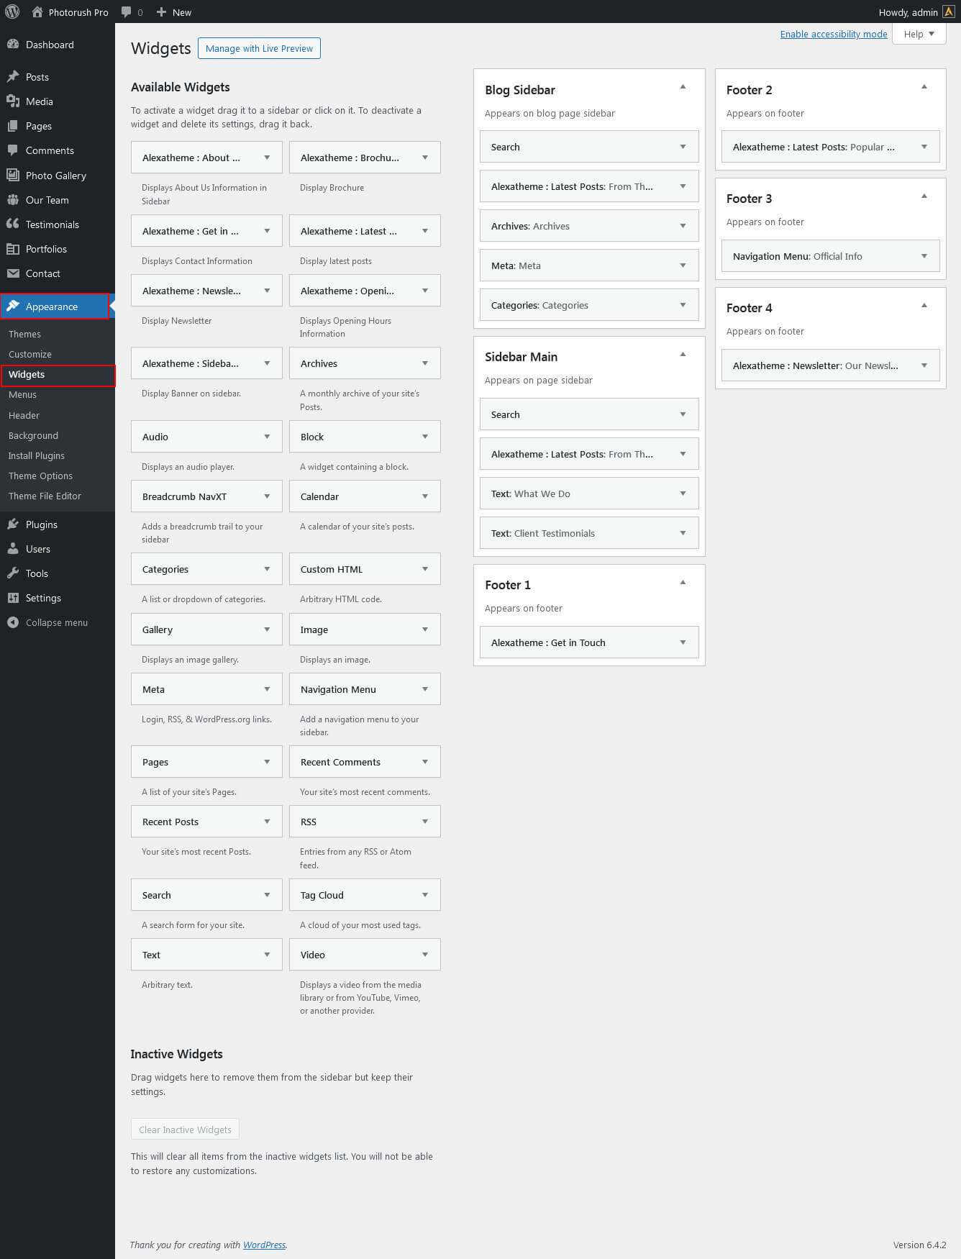This screenshot has width=961, height=1259.
Task: Expand available Alexatheme Opening Hours widget
Action: click(x=425, y=291)
